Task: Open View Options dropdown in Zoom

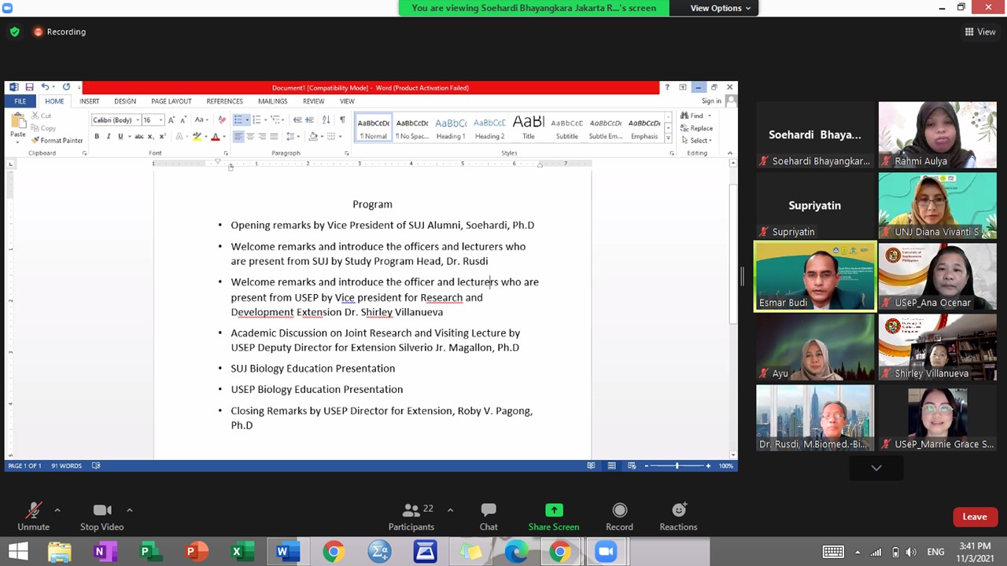Action: [x=720, y=8]
